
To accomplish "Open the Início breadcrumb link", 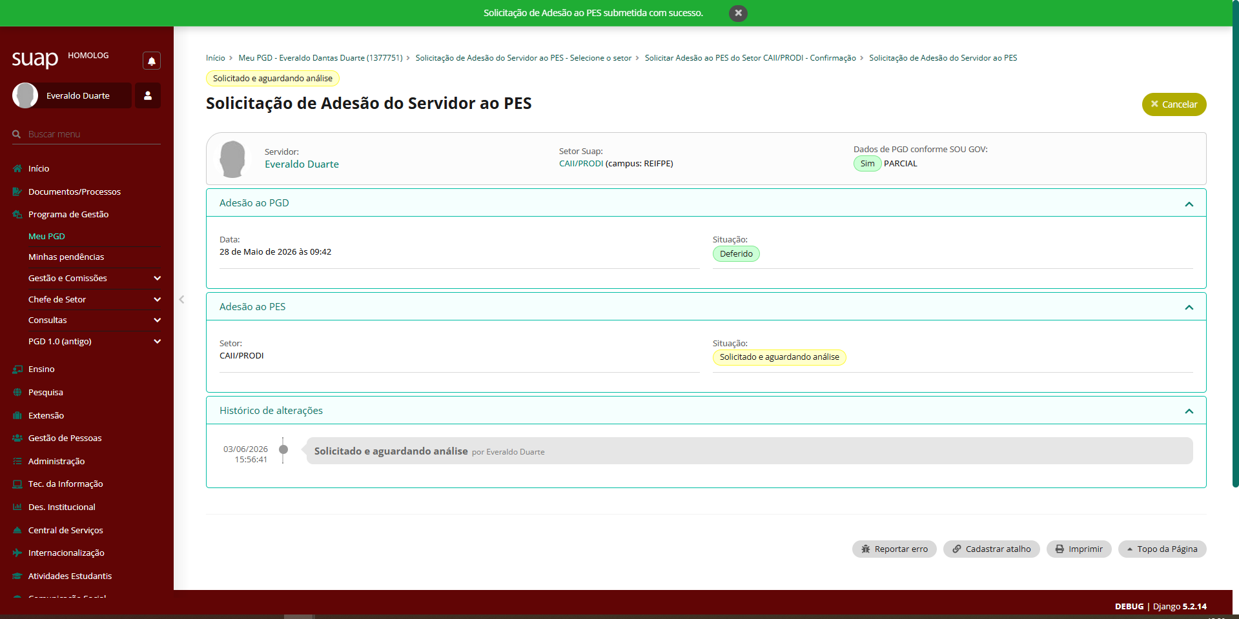I will coord(216,58).
